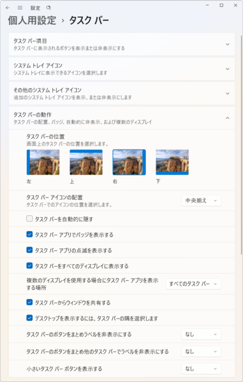Screen dimensions: 243x382
Task: Uncheck タスク バーからウィンドウを共有する
Action: pyautogui.click(x=29, y=302)
